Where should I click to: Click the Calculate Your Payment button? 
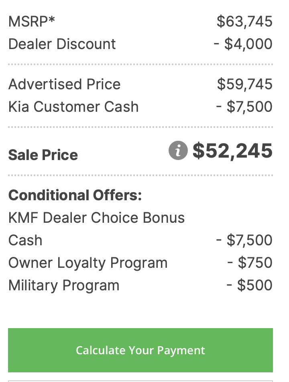pos(140,350)
